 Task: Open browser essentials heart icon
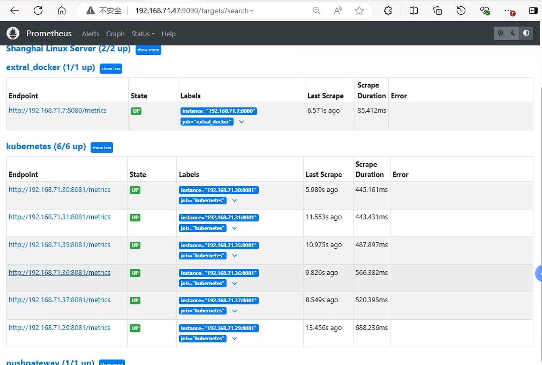tap(485, 11)
